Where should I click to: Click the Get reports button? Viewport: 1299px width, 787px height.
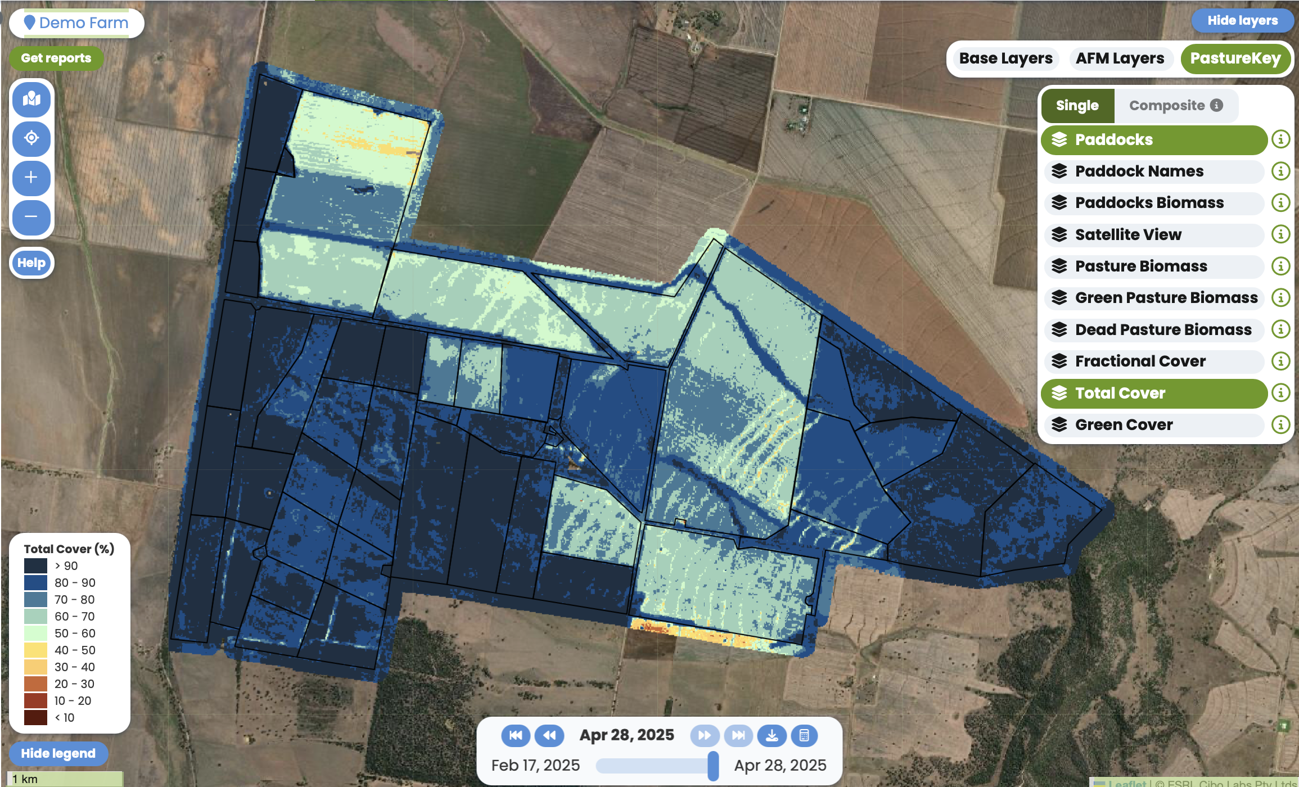56,58
